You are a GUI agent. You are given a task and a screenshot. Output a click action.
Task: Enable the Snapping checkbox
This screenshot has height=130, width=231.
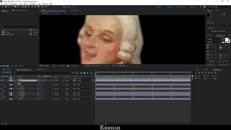64,7
